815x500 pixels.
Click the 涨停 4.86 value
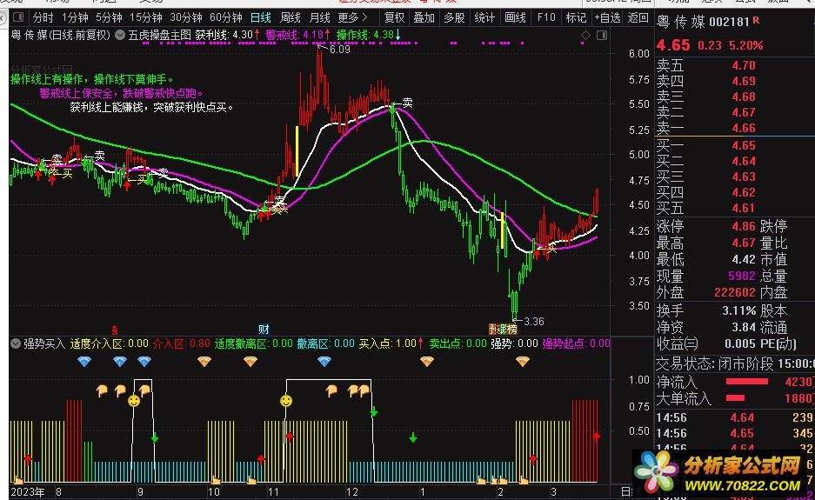point(744,227)
